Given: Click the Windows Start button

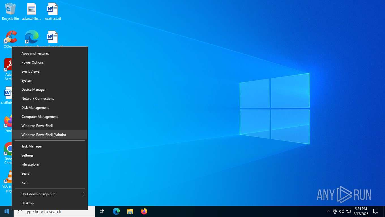Looking at the screenshot, I should tap(7, 211).
